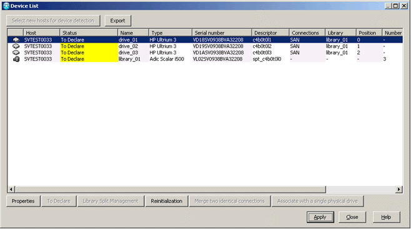
Task: Click the left scroll arrow
Action: coord(11,189)
